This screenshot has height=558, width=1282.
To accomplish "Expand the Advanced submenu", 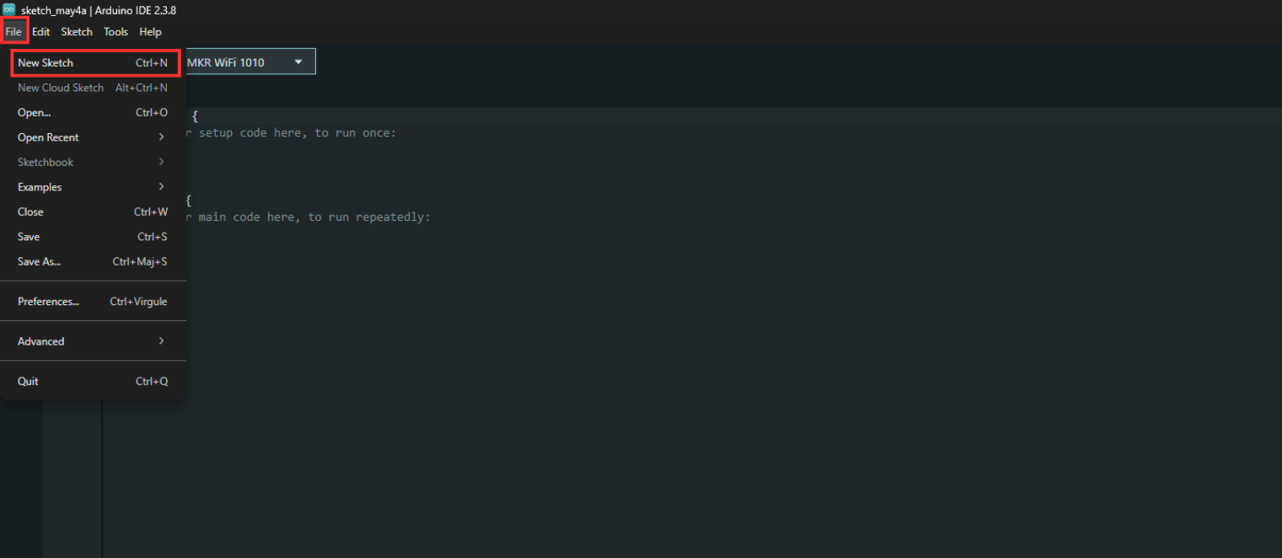I will tap(94, 341).
